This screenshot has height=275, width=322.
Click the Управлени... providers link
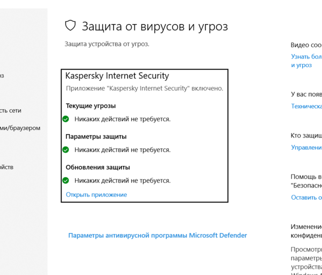pyautogui.click(x=306, y=147)
